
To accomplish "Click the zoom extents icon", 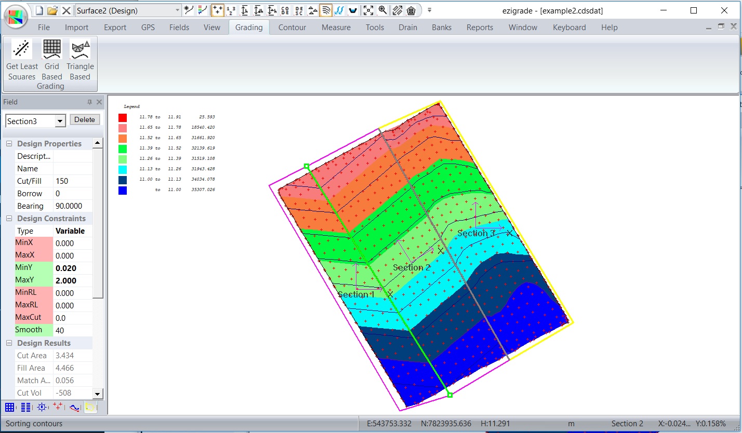I will pos(368,10).
